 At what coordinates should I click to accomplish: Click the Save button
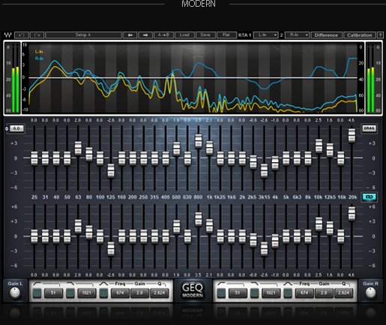205,35
